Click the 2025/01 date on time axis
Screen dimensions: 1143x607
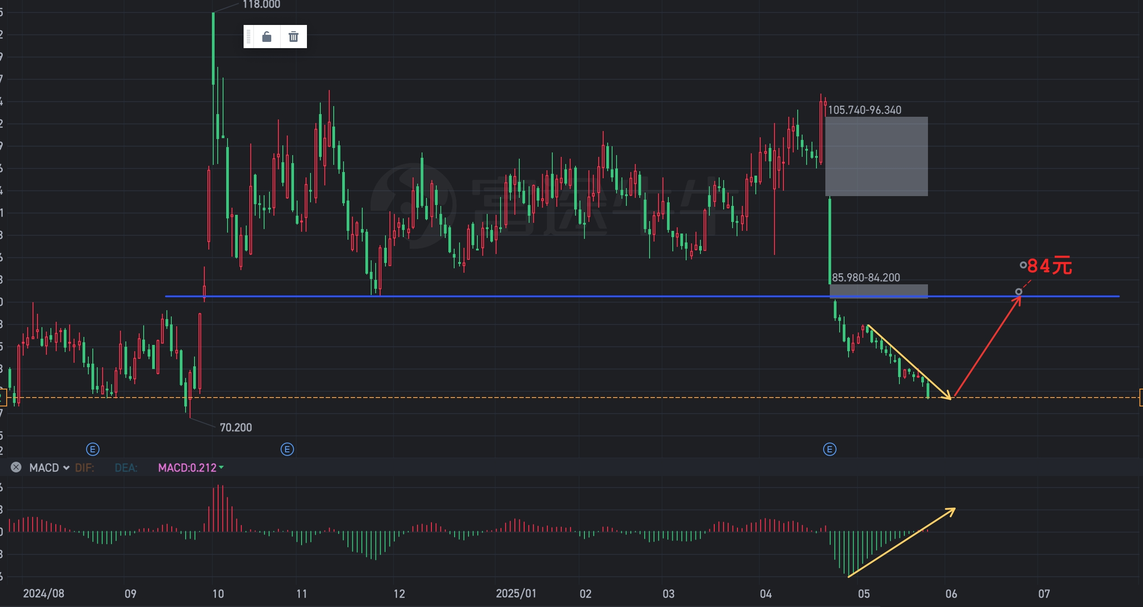[516, 594]
